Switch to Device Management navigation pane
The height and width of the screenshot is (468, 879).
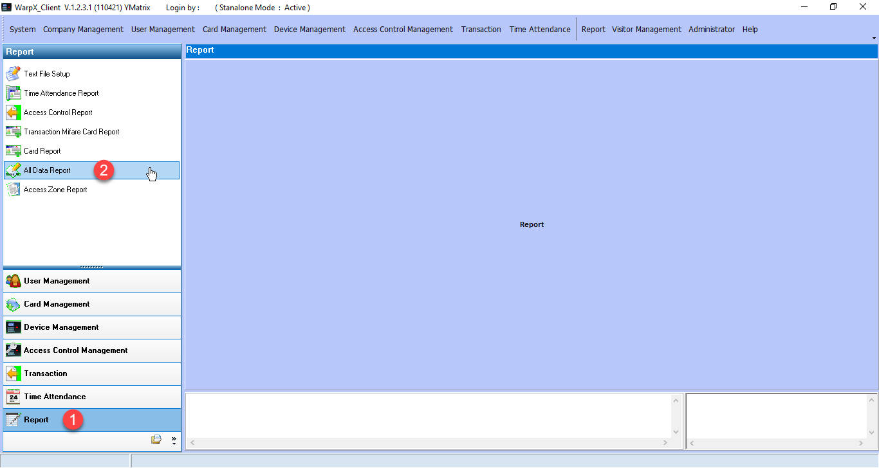92,327
